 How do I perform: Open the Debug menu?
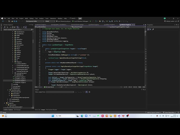(31, 18)
